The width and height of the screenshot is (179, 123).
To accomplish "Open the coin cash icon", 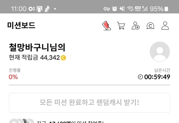I will (x=150, y=26).
